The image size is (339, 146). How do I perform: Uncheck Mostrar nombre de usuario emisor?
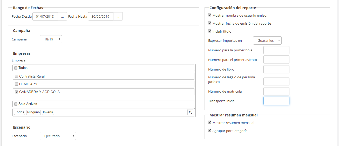210,15
